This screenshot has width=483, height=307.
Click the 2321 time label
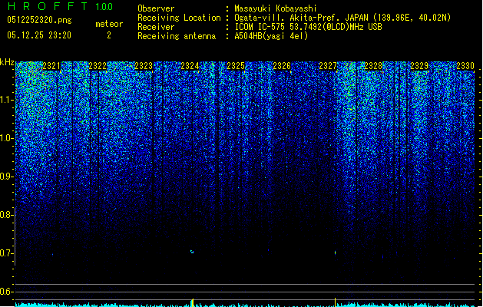click(51, 66)
